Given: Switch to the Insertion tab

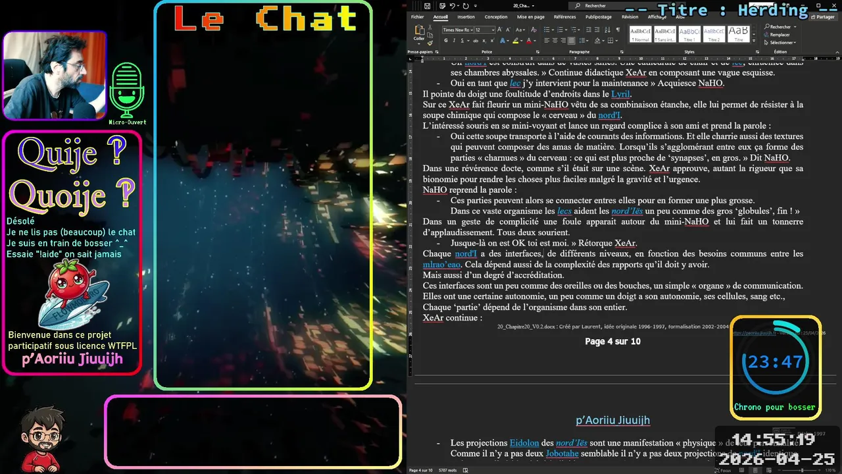Looking at the screenshot, I should pos(466,16).
